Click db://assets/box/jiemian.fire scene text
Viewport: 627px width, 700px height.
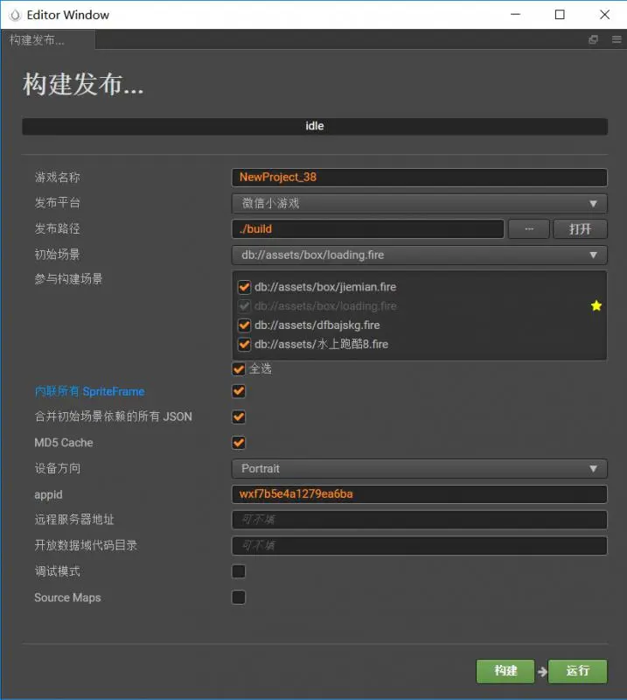[x=325, y=287]
